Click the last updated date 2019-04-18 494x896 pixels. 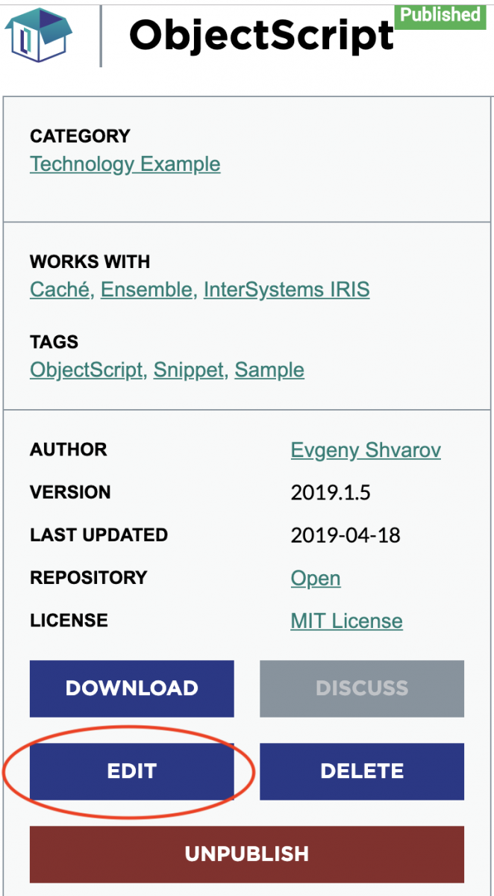(346, 535)
